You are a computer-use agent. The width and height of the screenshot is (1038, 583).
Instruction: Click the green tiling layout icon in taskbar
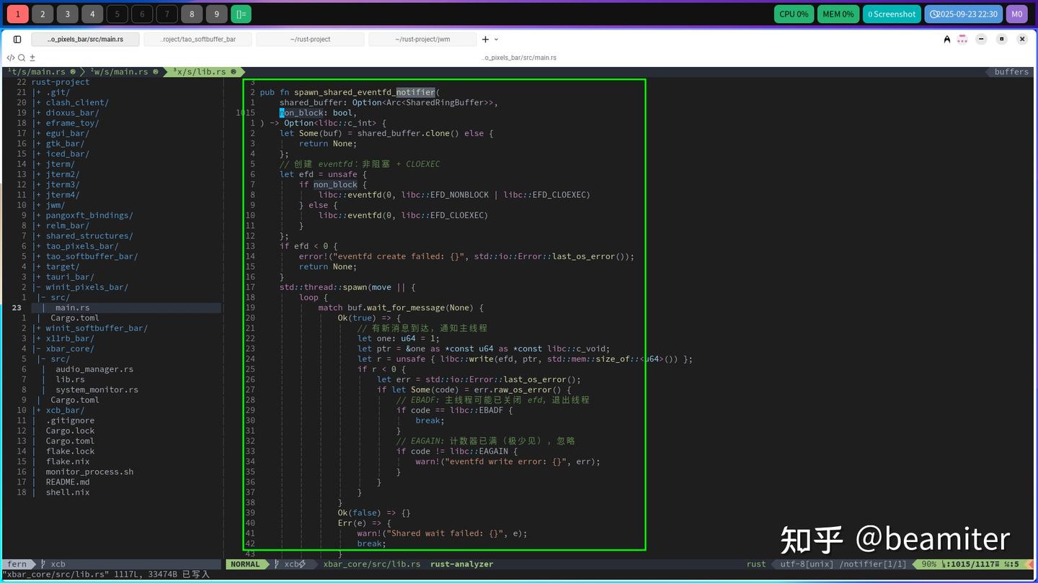click(241, 14)
